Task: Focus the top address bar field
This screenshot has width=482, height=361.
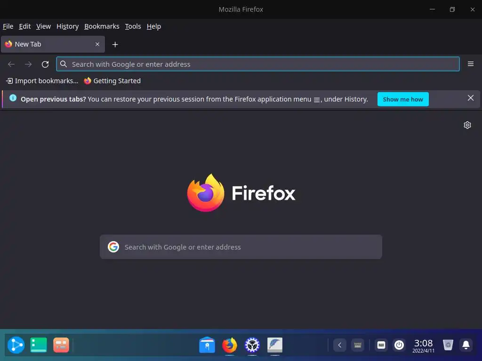Action: click(257, 64)
